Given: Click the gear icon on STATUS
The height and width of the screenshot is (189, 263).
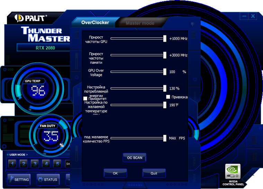Looking at the screenshot, I should click(x=40, y=180).
